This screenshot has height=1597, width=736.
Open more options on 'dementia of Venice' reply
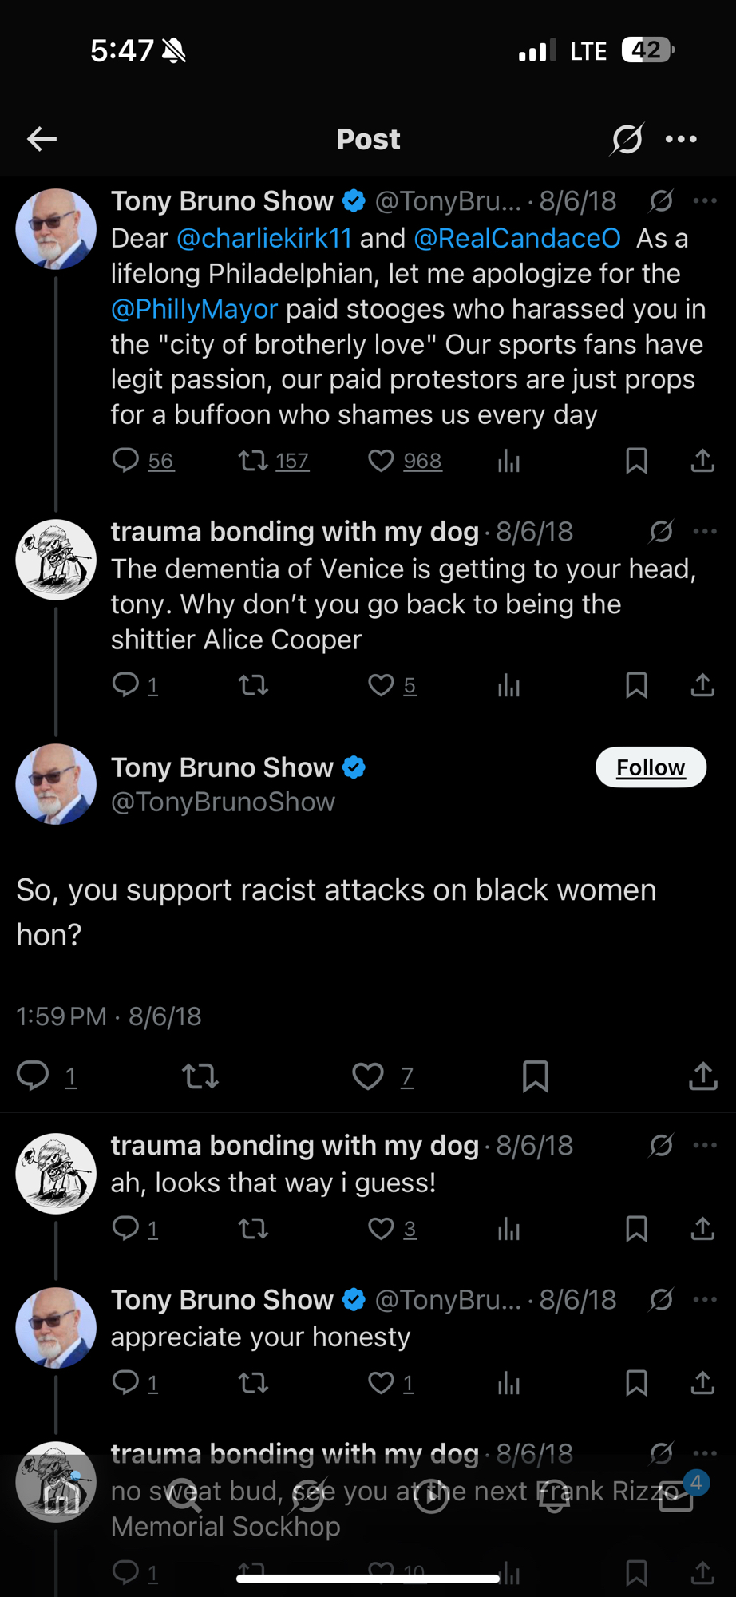[705, 532]
